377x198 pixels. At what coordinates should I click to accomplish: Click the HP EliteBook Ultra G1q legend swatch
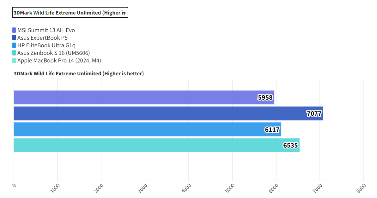pos(14,45)
